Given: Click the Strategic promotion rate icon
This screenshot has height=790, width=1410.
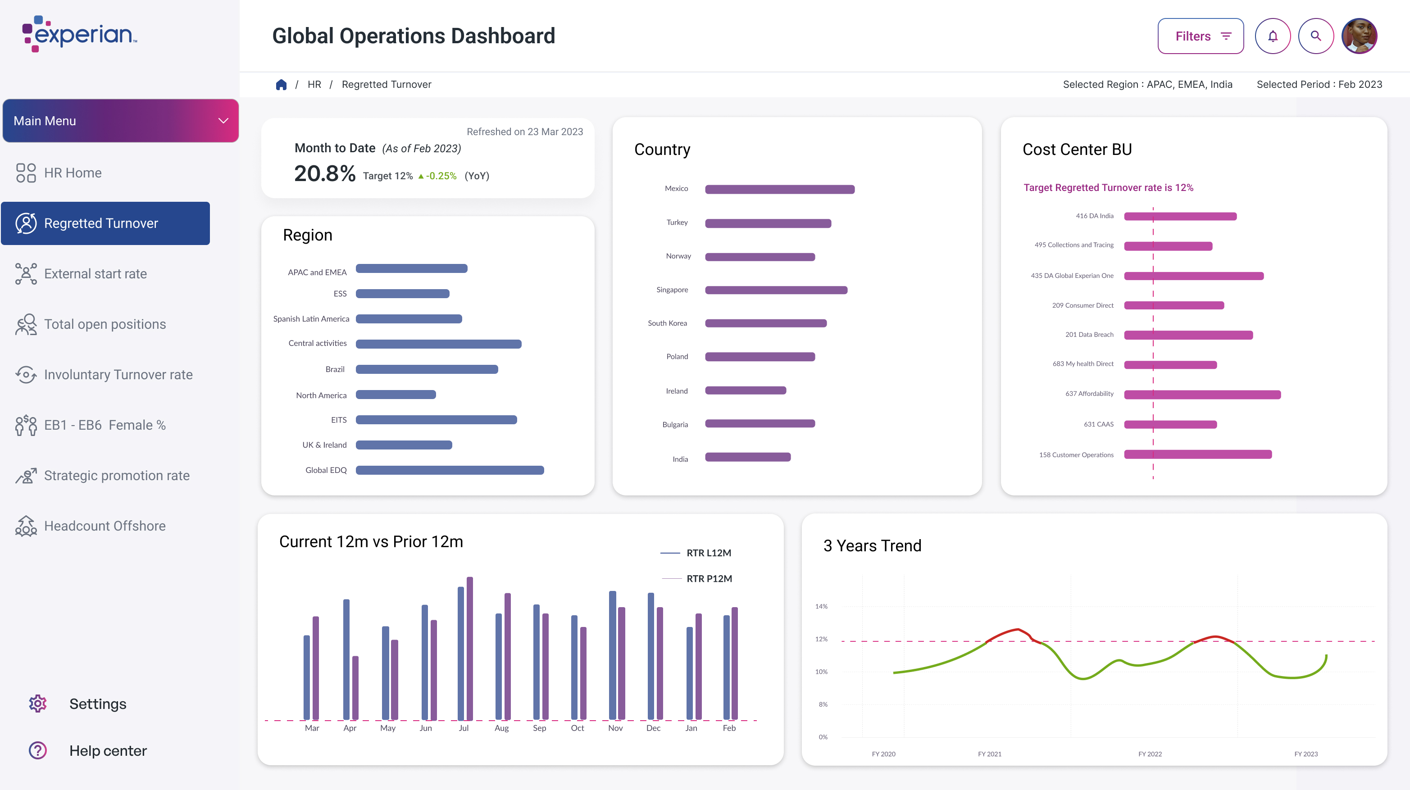Looking at the screenshot, I should [26, 476].
